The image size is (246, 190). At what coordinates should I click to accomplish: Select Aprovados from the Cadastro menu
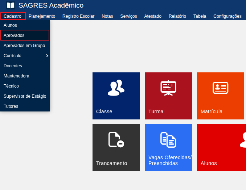14,35
